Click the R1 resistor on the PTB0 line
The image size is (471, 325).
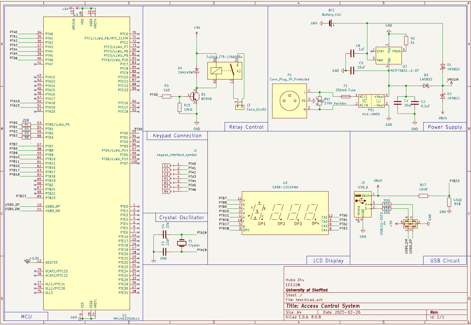click(x=27, y=125)
